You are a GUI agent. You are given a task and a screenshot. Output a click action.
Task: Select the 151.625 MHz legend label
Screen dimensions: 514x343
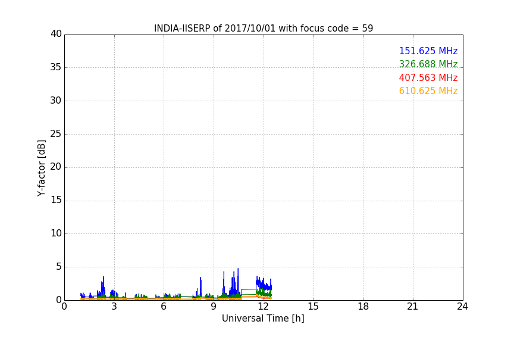click(x=428, y=51)
